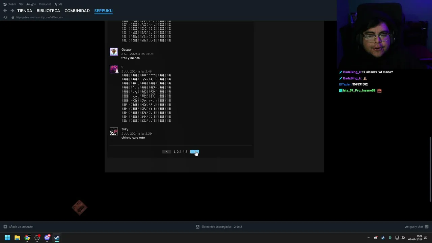The height and width of the screenshot is (243, 432).
Task: Open the Windows Start menu
Action: [7, 238]
